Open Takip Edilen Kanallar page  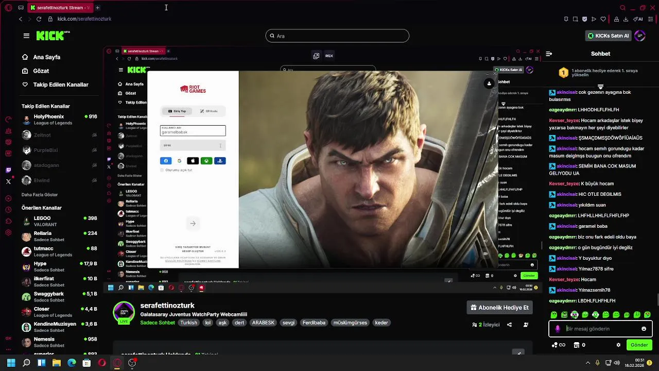(x=55, y=85)
